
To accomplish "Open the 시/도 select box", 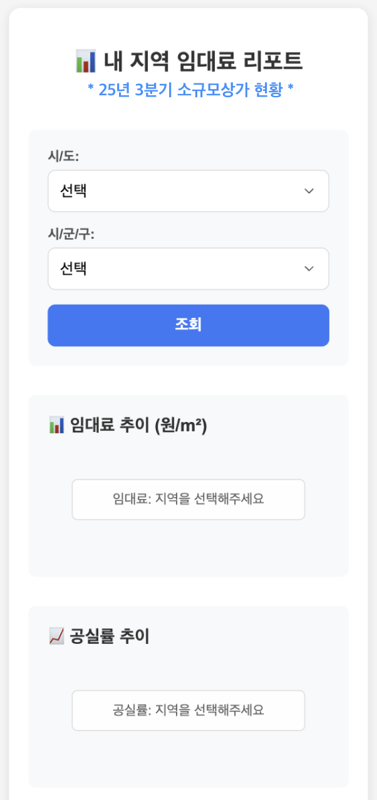I will click(x=188, y=191).
